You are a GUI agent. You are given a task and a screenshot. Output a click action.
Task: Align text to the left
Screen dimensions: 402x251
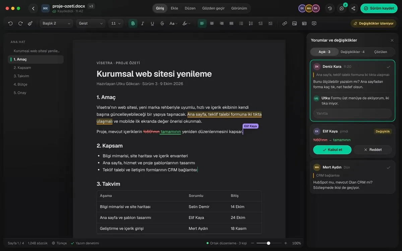pos(202,23)
